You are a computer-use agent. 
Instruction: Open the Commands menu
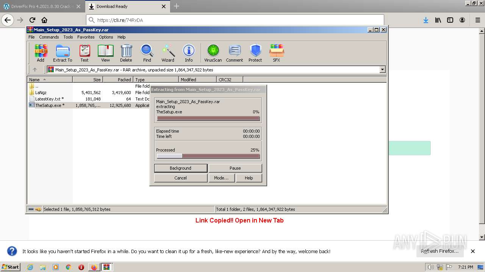(x=49, y=37)
